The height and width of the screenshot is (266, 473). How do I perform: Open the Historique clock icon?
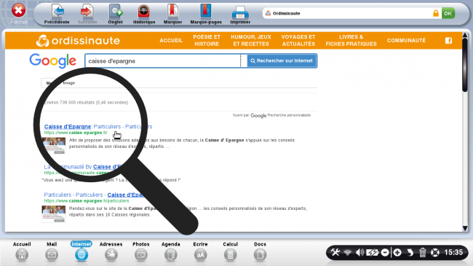144,11
